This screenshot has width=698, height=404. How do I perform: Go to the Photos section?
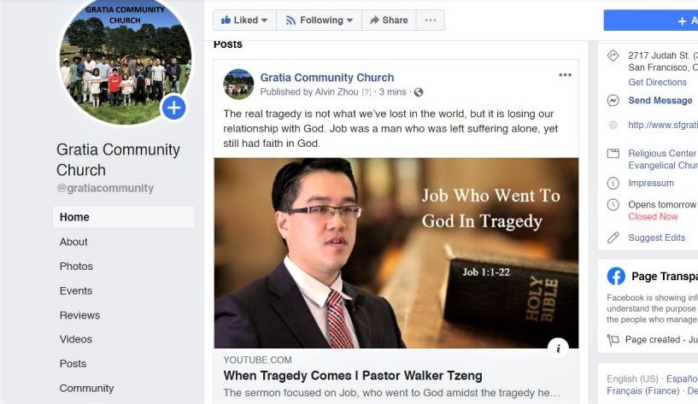click(76, 266)
